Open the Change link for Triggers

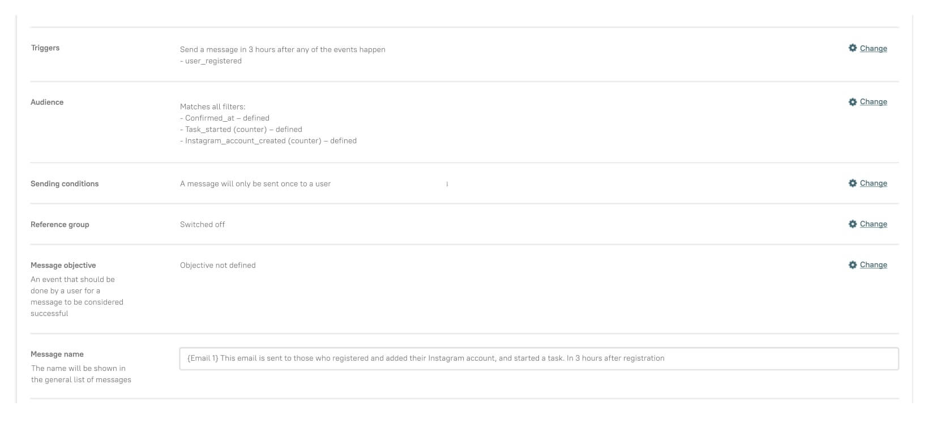pyautogui.click(x=873, y=49)
